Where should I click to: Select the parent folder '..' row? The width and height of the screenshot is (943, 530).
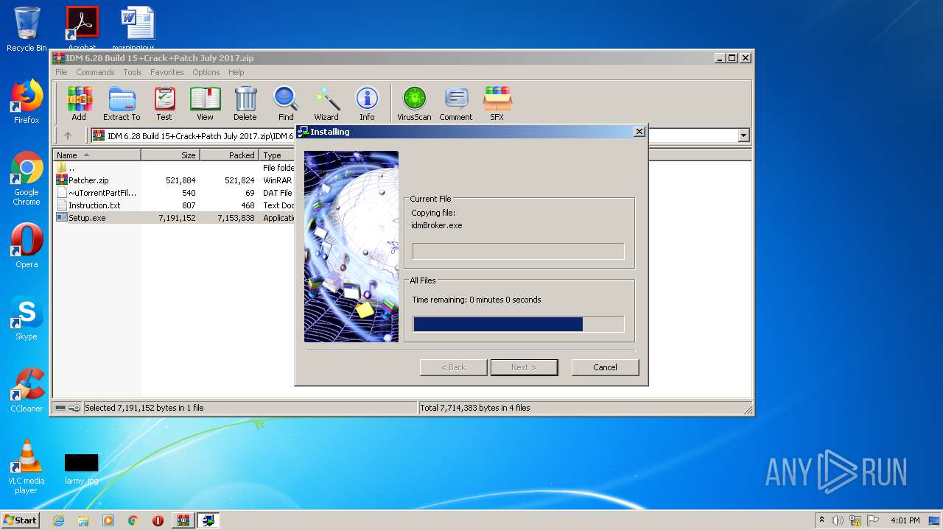pyautogui.click(x=175, y=168)
